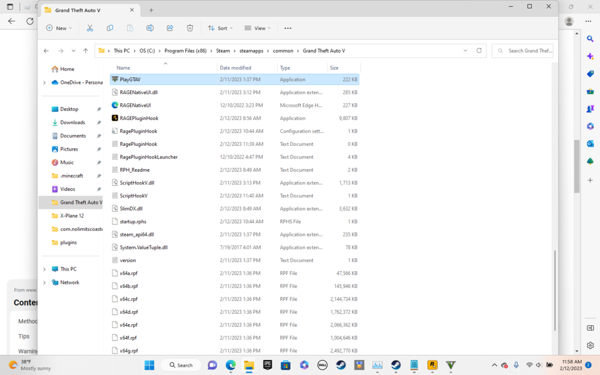The width and height of the screenshot is (600, 375).
Task: Expand This PC in the navigation pane
Action: (44, 269)
